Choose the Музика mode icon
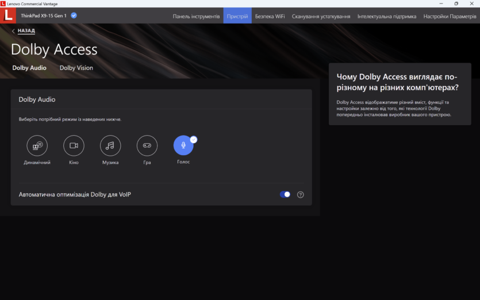 pyautogui.click(x=110, y=145)
